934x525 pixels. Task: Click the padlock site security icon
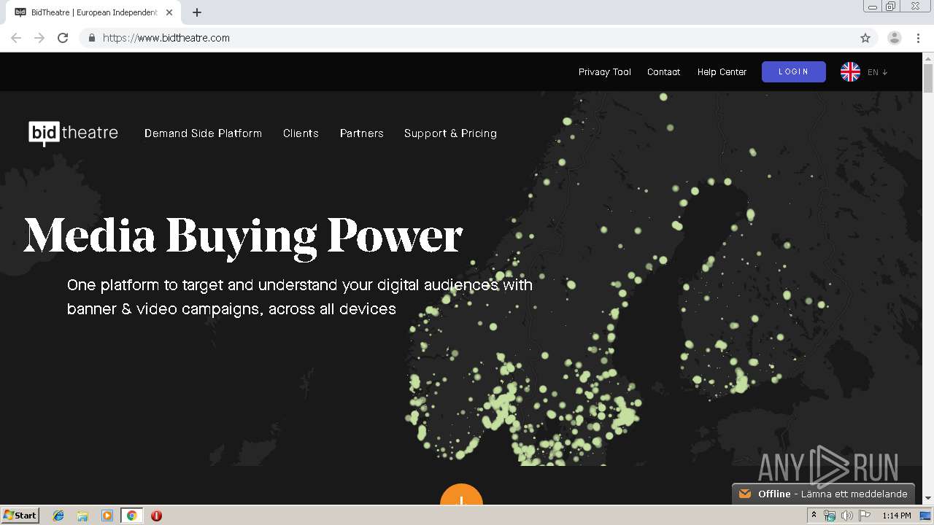click(x=91, y=38)
